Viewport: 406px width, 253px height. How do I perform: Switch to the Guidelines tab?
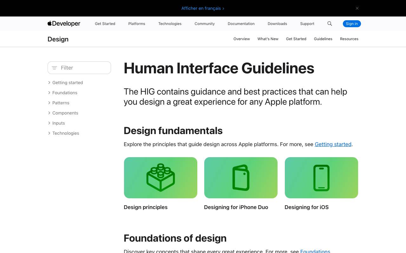pos(323,39)
